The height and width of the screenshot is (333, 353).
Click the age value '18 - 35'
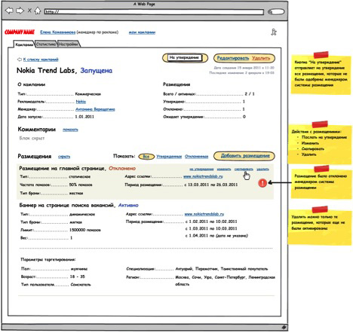point(78,276)
